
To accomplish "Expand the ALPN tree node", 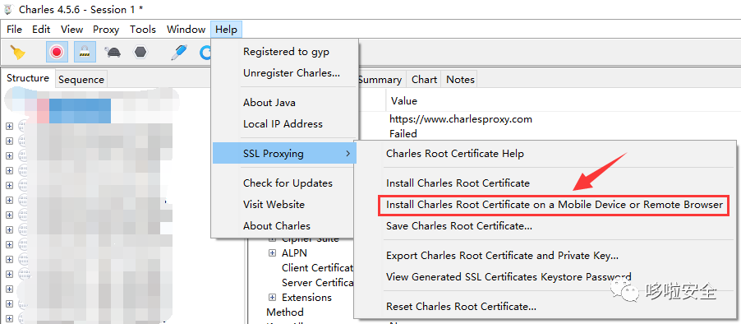I will click(272, 253).
